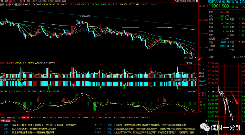Viewport: 245px width, 135px height.
Task: Open the 设置 menu beside indicator tabs
Action: tap(3, 118)
